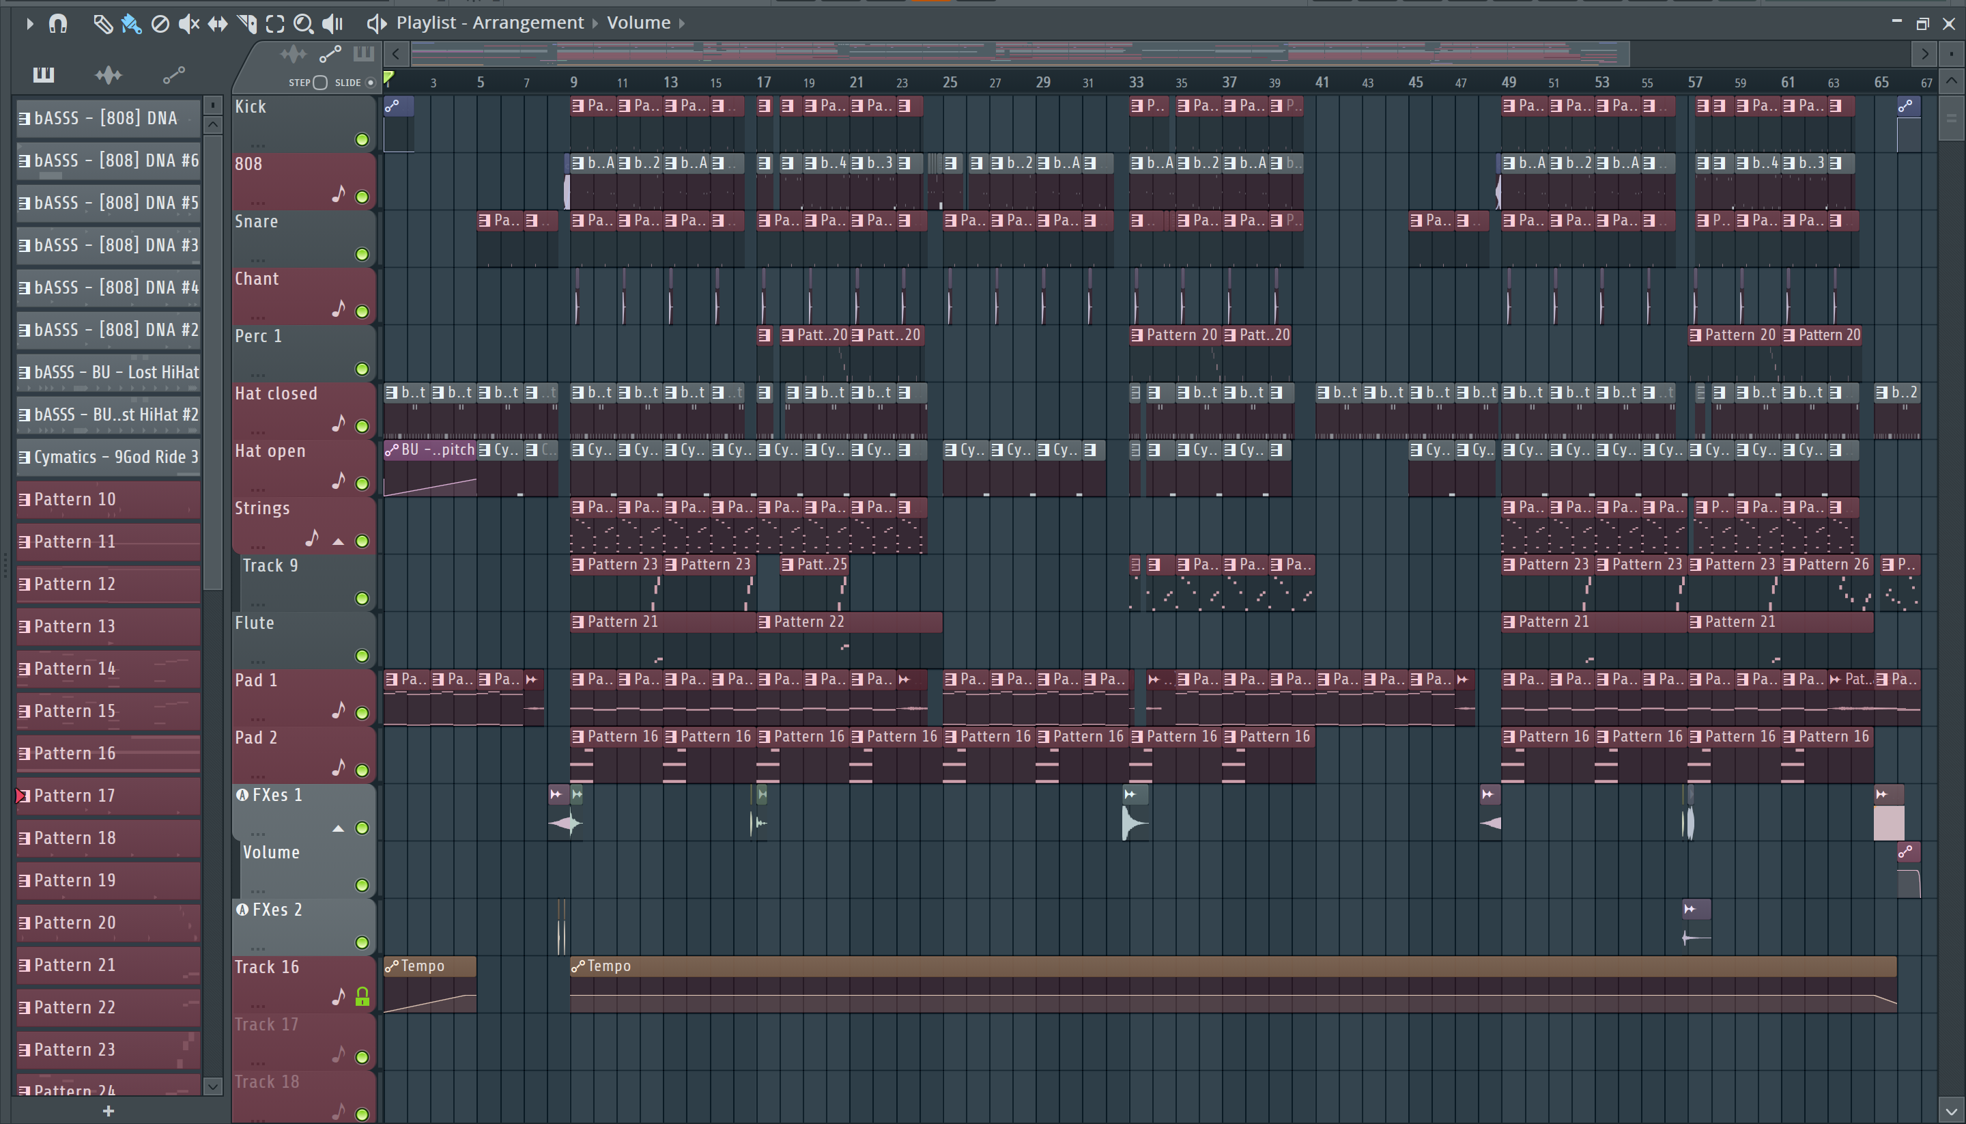This screenshot has height=1124, width=1966.
Task: Open the 808 track options dots
Action: pos(258,202)
